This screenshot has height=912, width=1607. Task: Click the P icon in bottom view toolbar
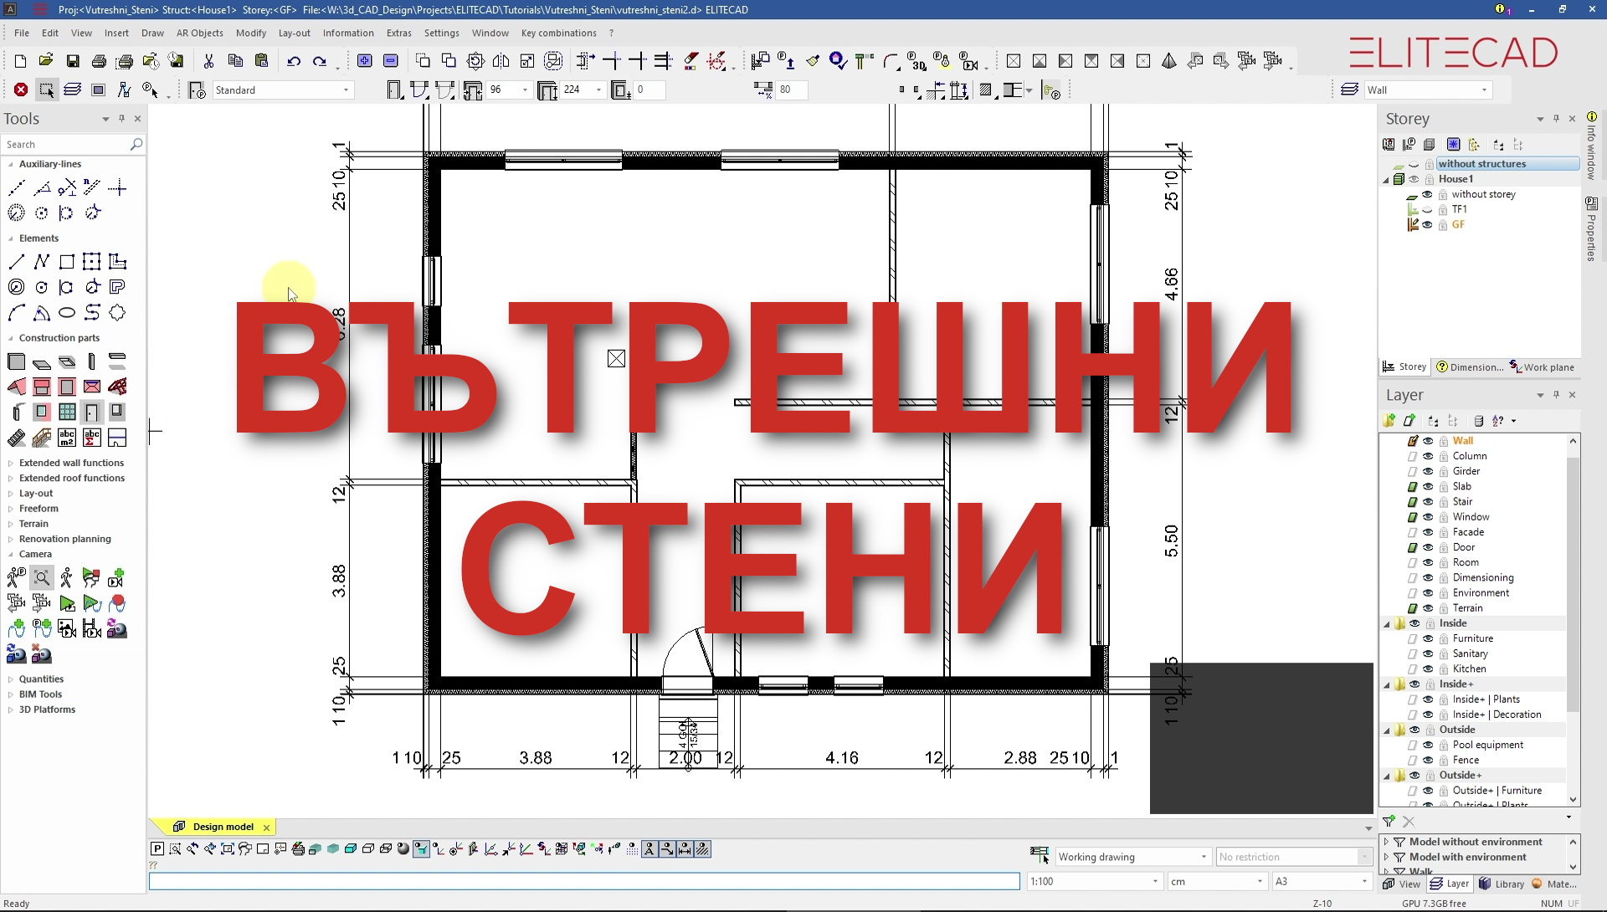click(157, 849)
